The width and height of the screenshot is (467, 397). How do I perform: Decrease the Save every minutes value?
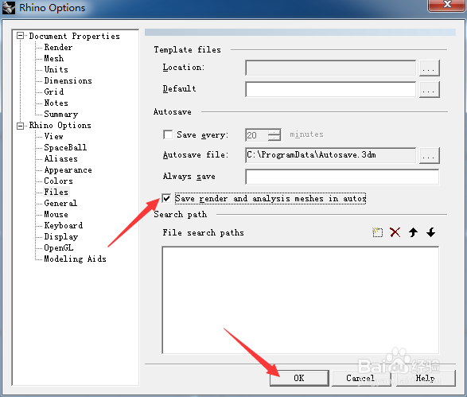pos(274,138)
